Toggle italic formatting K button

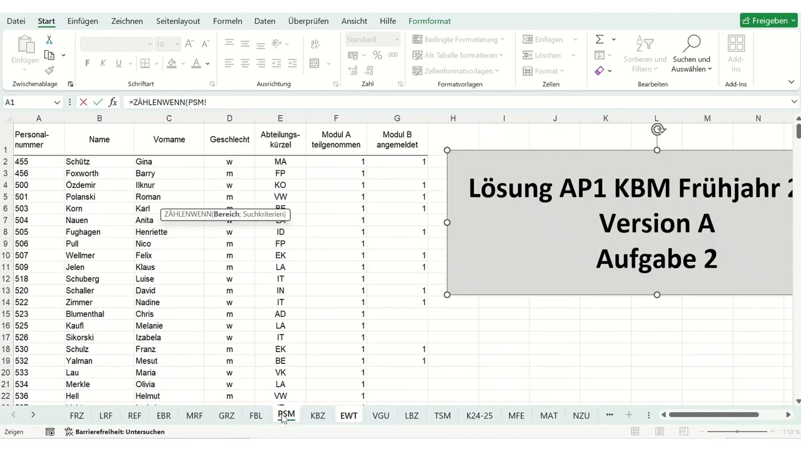tap(103, 63)
